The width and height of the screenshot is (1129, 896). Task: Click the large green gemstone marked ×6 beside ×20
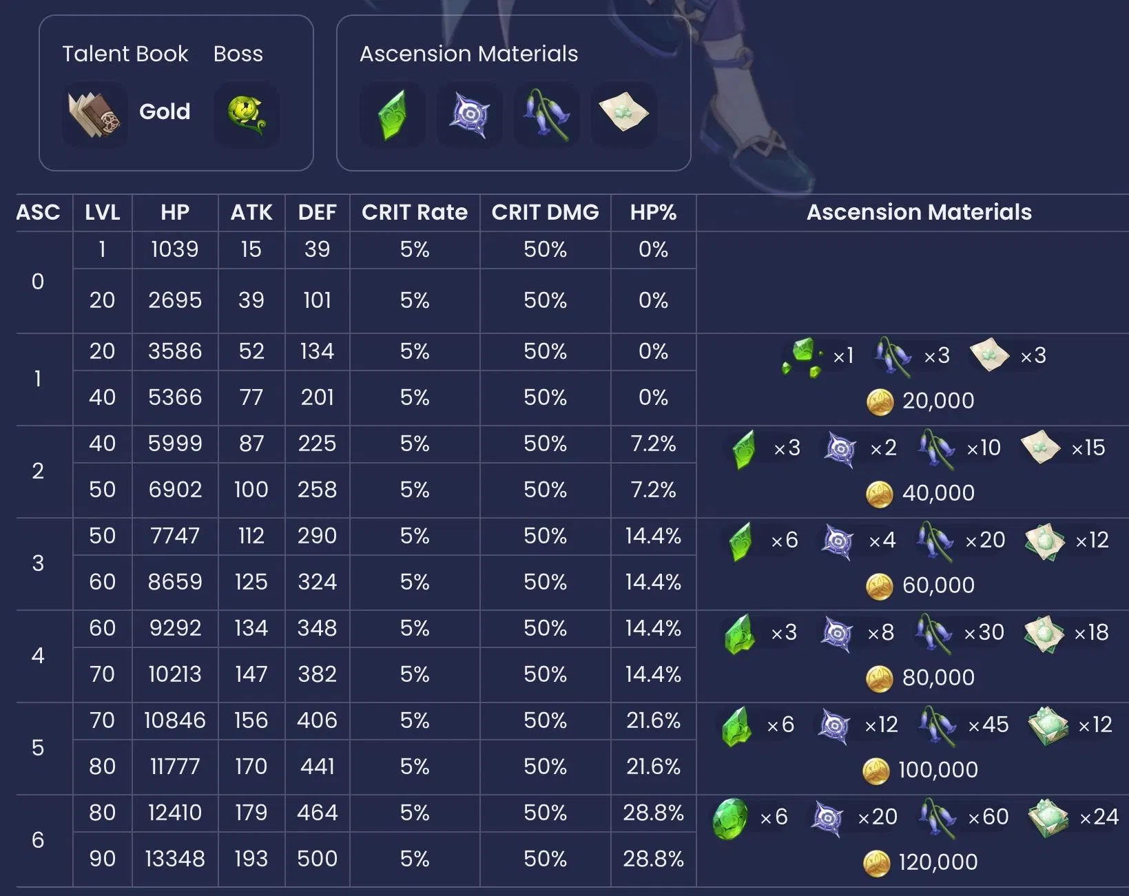click(x=731, y=818)
